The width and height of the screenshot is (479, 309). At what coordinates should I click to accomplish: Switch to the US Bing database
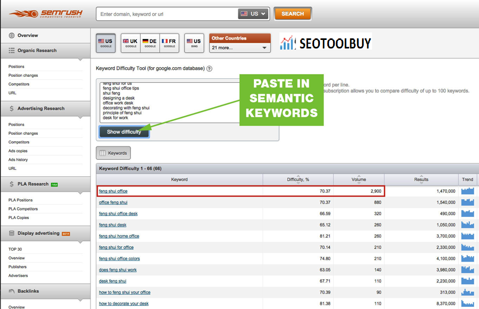[x=194, y=43]
